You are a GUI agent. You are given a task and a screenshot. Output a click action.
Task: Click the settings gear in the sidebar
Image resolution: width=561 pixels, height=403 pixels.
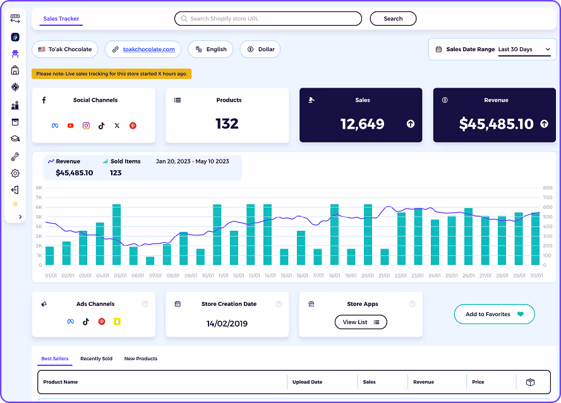pos(15,173)
